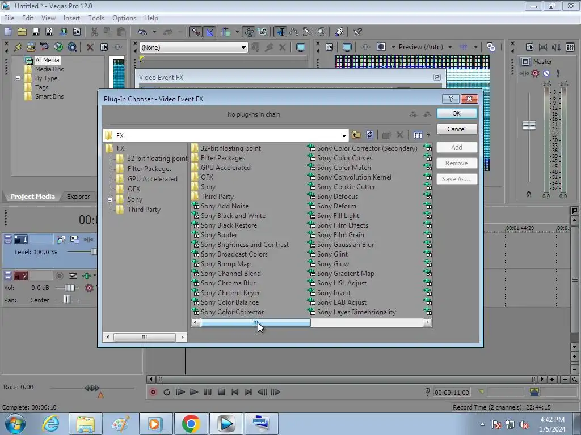This screenshot has width=581, height=435.
Task: Switch to the Explorer tab
Action: click(x=78, y=197)
